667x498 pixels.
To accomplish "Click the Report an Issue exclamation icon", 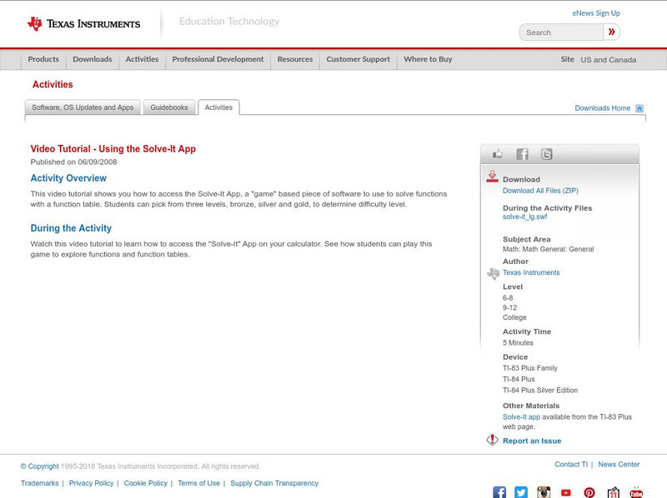I will [489, 440].
